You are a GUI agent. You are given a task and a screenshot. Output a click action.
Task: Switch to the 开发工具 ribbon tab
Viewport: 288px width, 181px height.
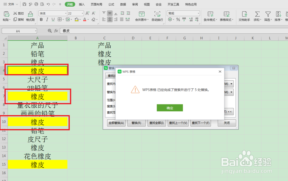(173, 4)
